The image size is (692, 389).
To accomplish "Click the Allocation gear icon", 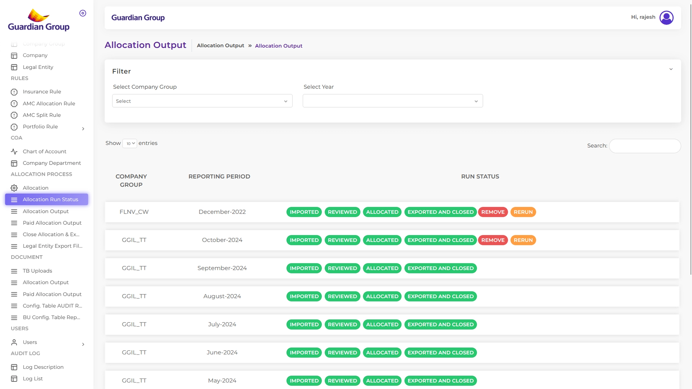I will click(14, 188).
